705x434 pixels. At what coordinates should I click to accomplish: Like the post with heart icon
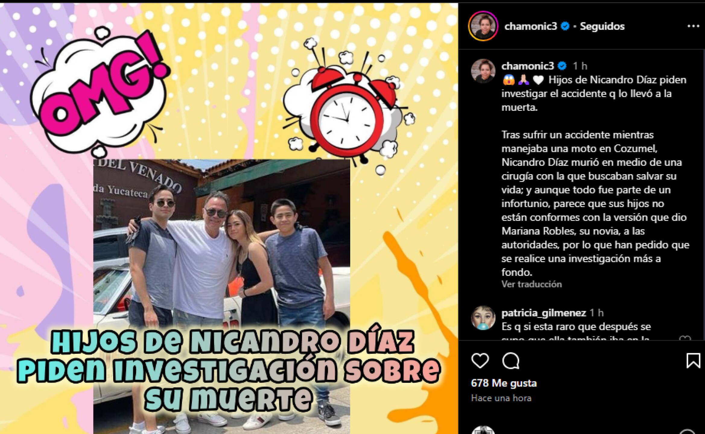point(480,360)
